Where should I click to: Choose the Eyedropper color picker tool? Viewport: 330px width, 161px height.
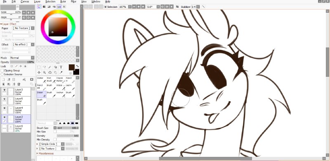[x=61, y=73]
